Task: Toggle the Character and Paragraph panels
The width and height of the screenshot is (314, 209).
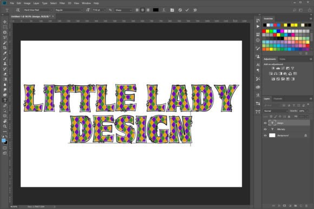Action: click(x=172, y=10)
